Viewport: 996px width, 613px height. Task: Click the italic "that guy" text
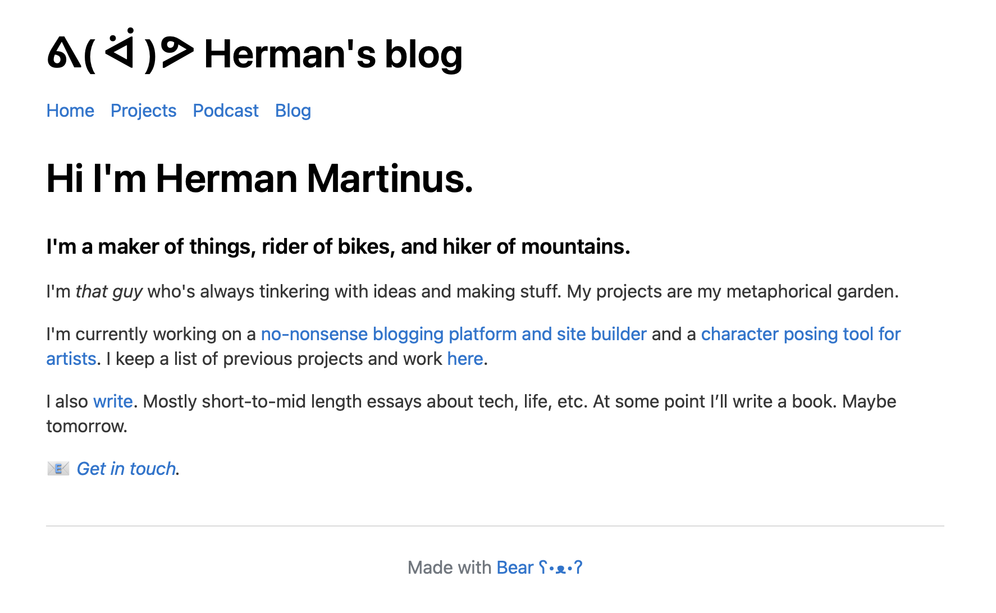(109, 291)
